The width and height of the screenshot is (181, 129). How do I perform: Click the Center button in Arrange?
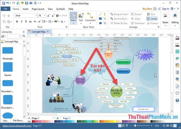pyautogui.click(x=152, y=19)
